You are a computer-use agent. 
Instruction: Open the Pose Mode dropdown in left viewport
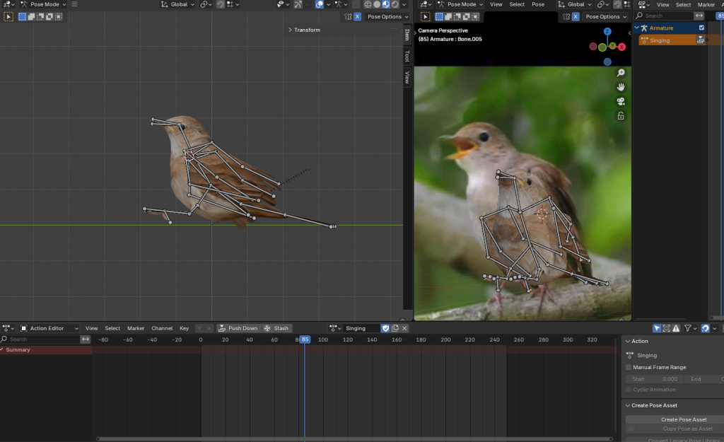coord(42,4)
